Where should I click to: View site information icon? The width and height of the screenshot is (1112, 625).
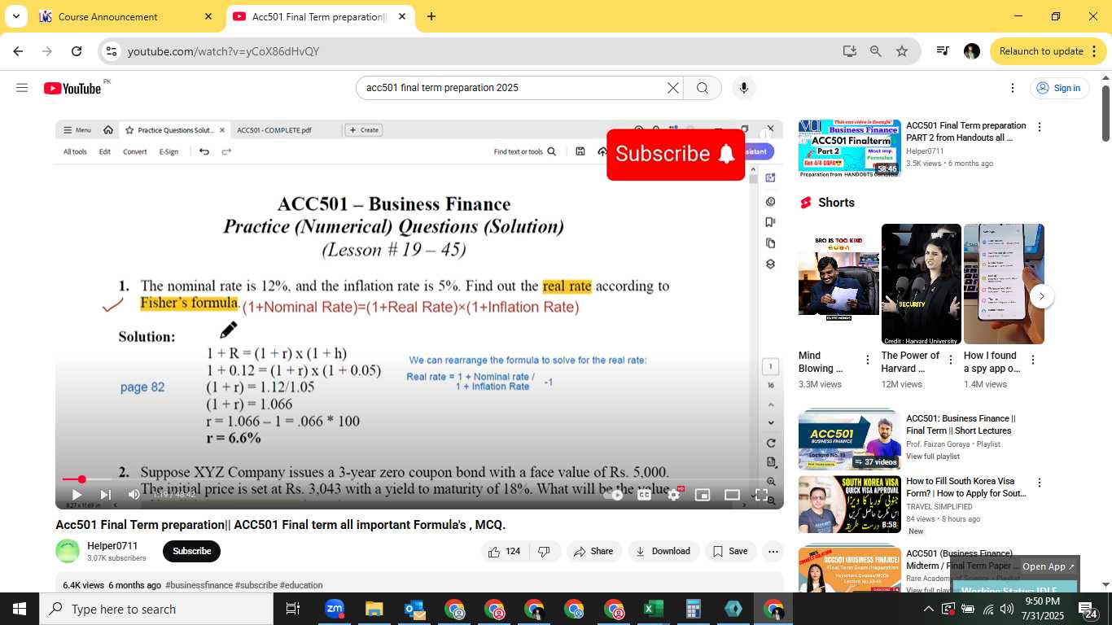coord(112,51)
